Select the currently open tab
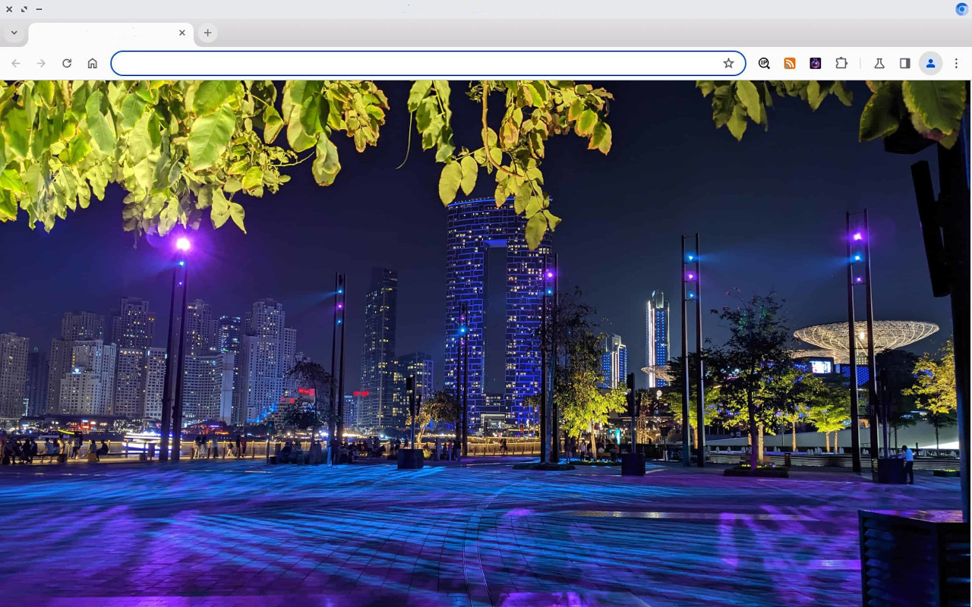 tap(106, 33)
